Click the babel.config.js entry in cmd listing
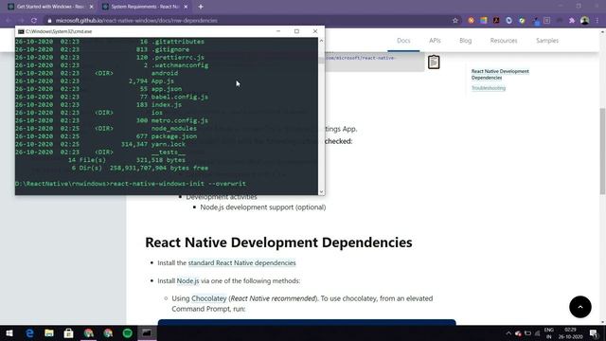This screenshot has height=341, width=606. point(180,97)
